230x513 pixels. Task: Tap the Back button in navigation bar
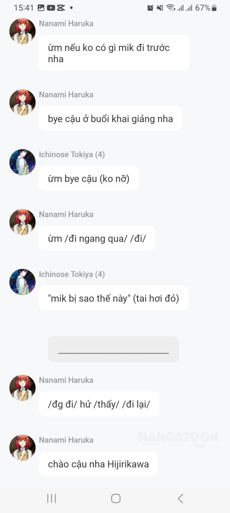pos(180,498)
